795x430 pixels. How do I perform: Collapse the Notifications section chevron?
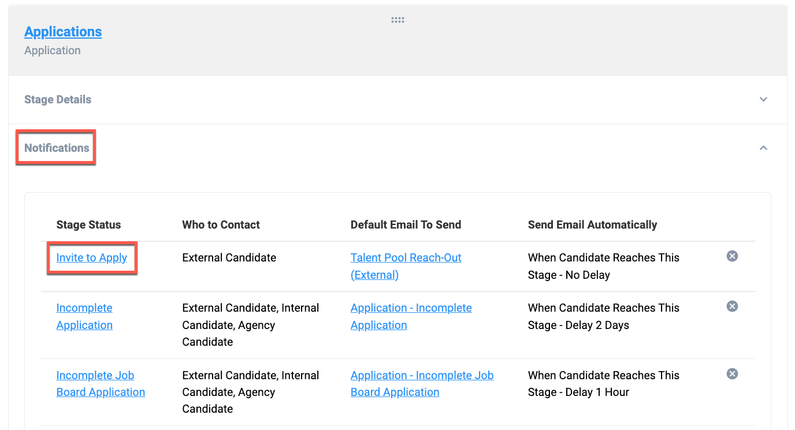763,148
